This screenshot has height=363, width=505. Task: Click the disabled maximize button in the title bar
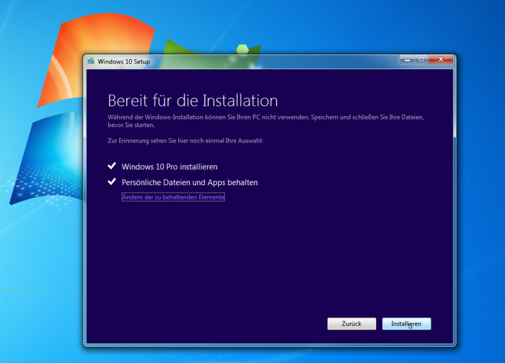pyautogui.click(x=421, y=59)
